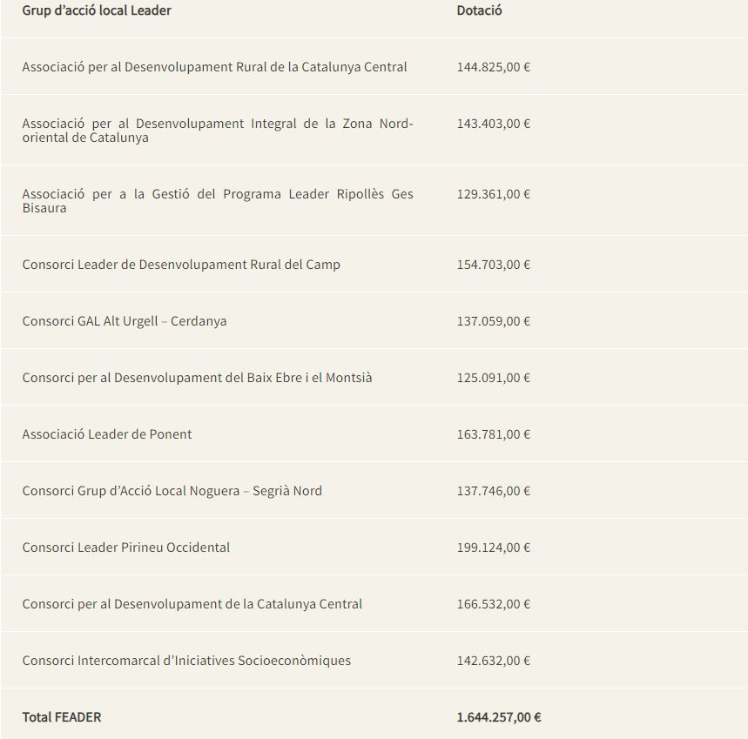The height and width of the screenshot is (739, 748).
Task: Click the amount 199.124,00 €
Action: click(x=493, y=548)
